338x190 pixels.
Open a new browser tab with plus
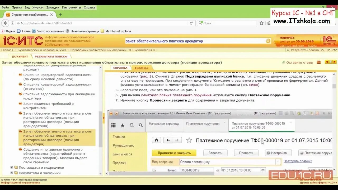click(x=60, y=15)
